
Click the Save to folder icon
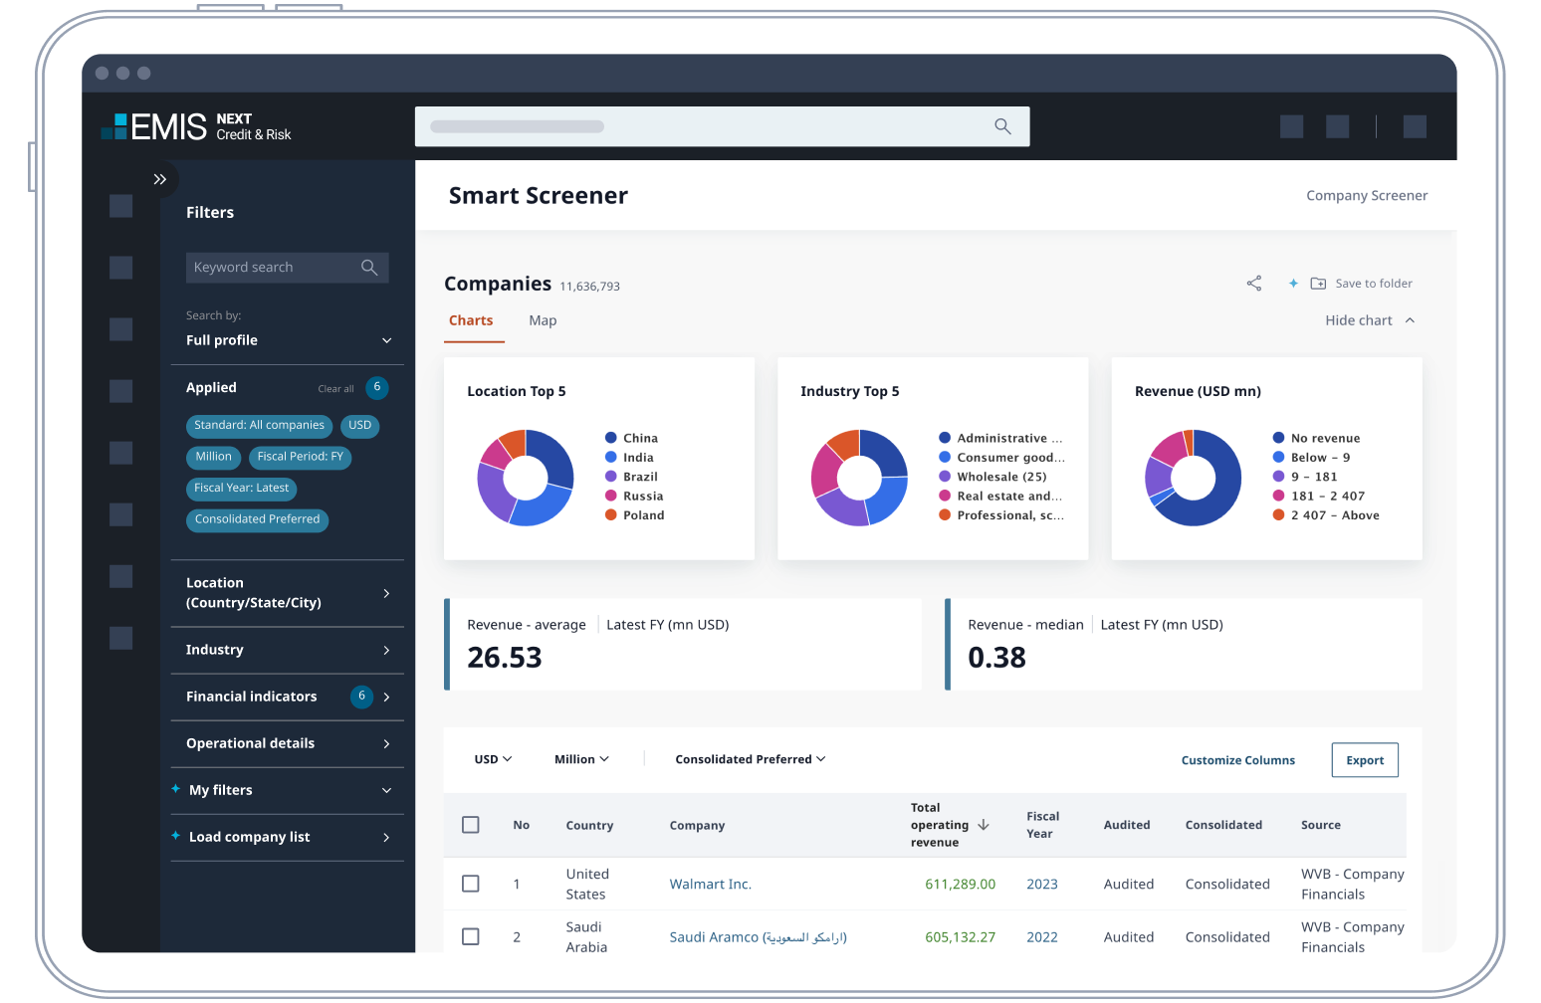1318,284
